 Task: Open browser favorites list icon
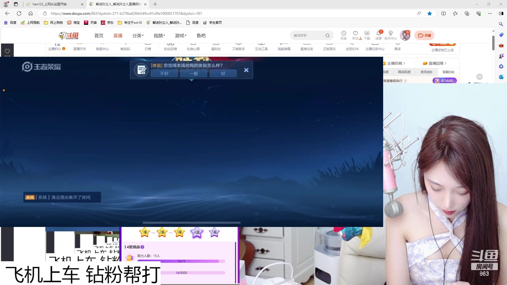[455, 13]
